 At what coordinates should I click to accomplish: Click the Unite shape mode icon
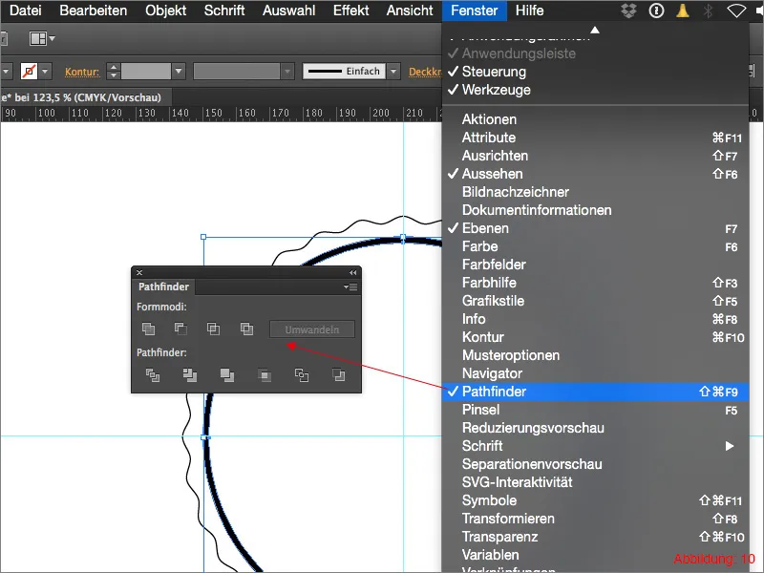click(149, 329)
